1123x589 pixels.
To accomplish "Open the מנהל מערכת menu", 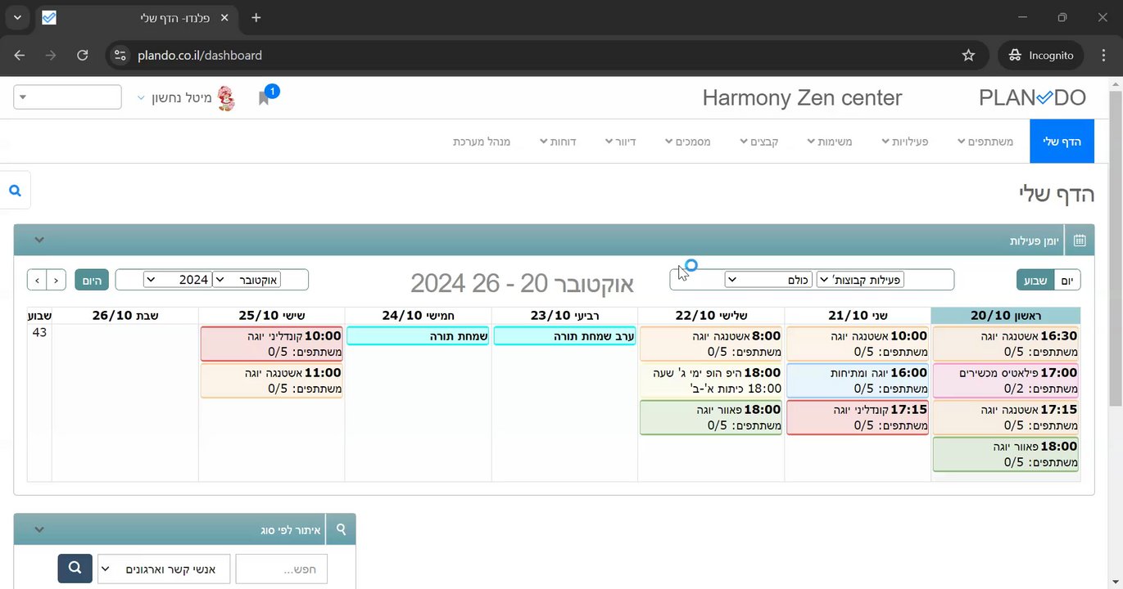I will click(x=482, y=142).
